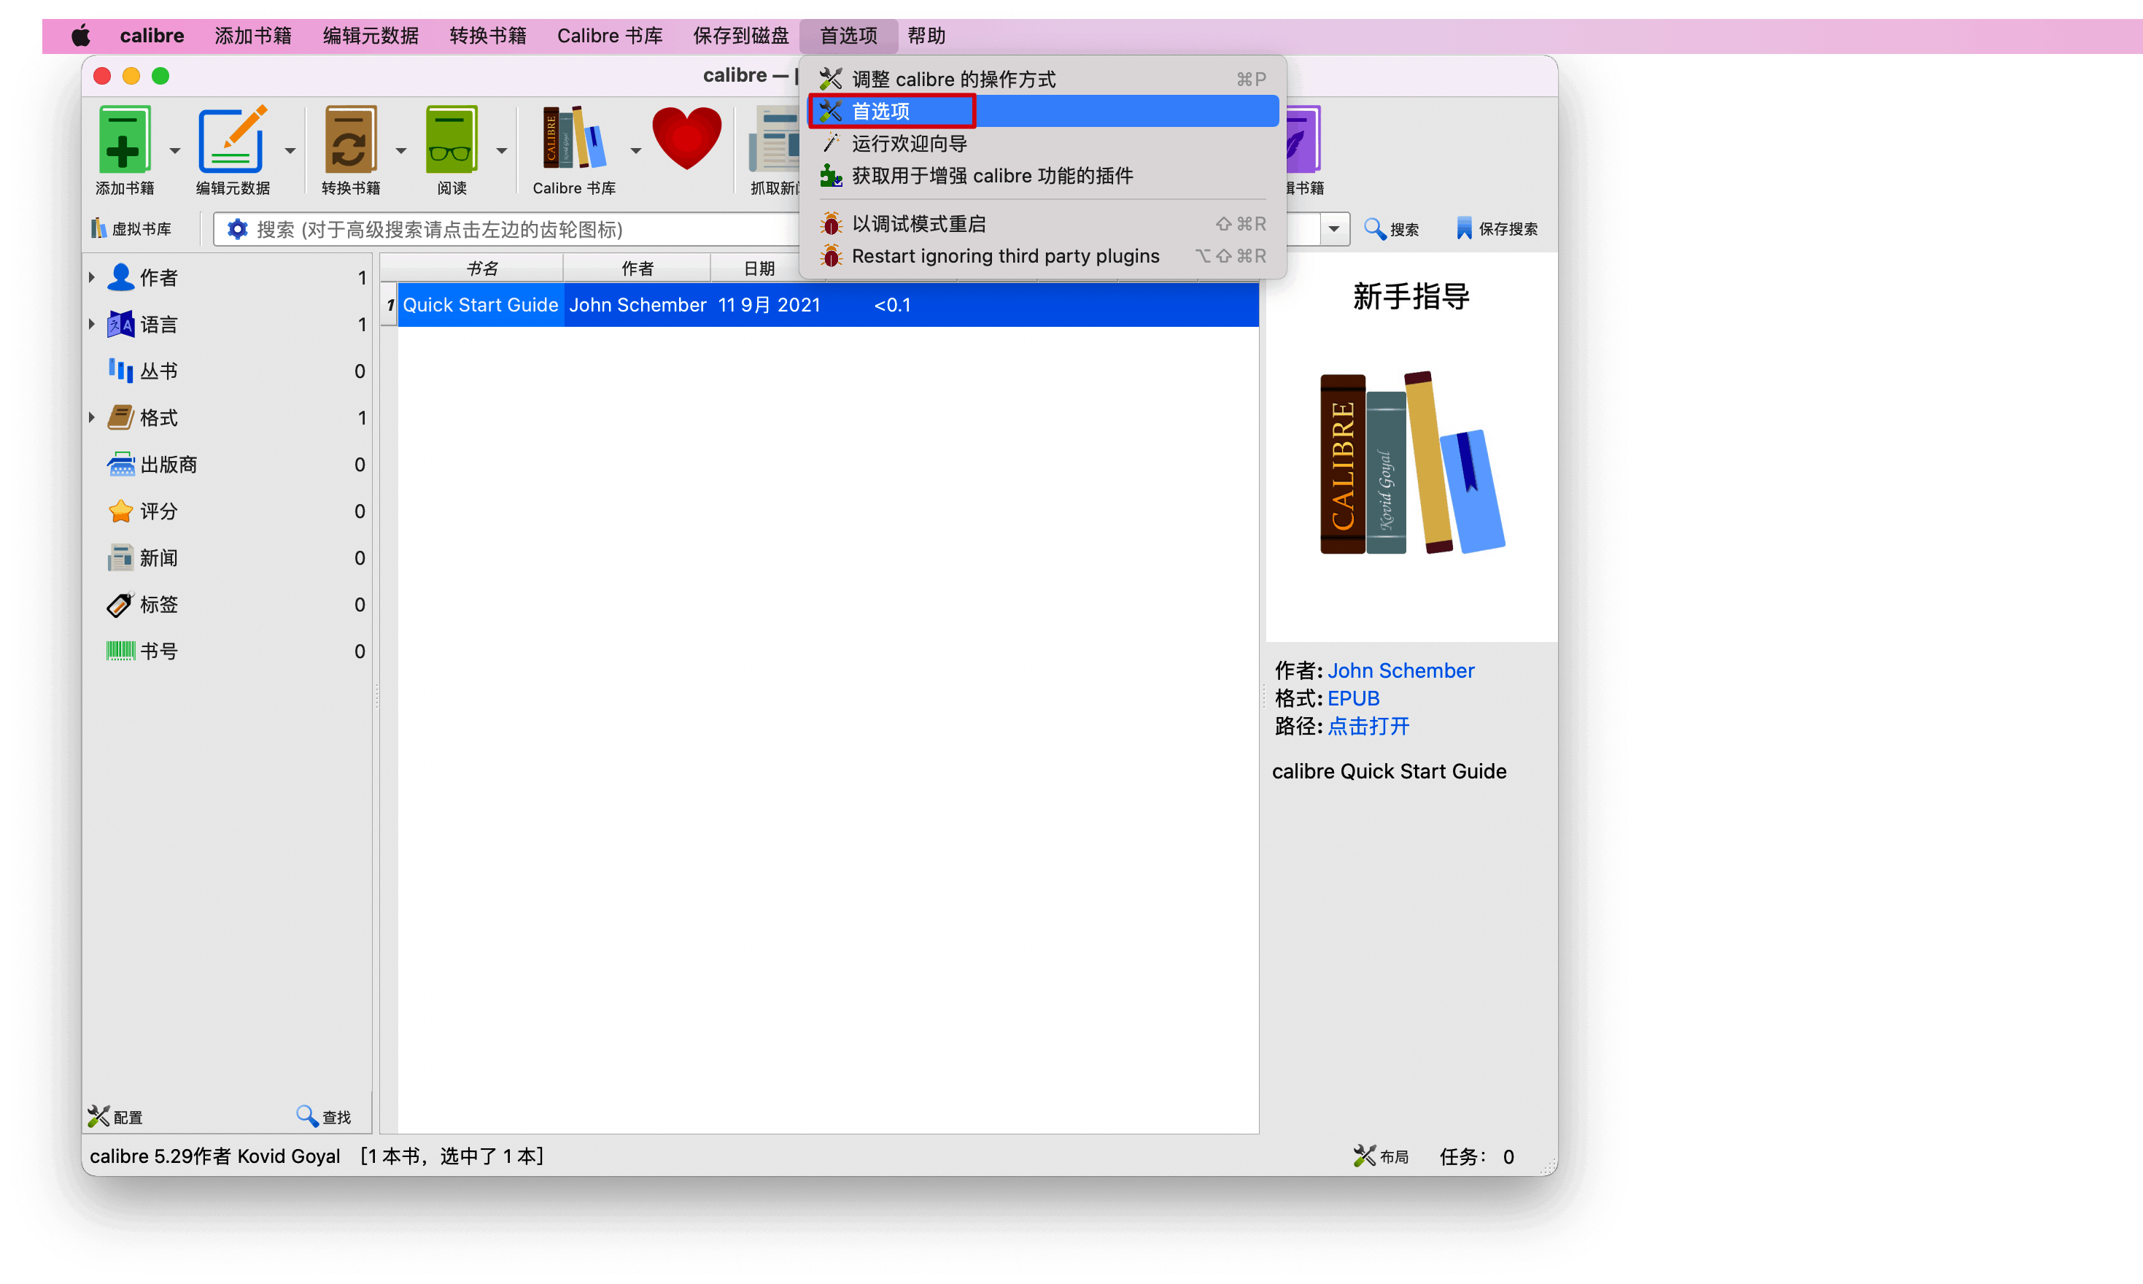Open the Add books menu bar item
The height and width of the screenshot is (1284, 2143).
pyautogui.click(x=253, y=36)
